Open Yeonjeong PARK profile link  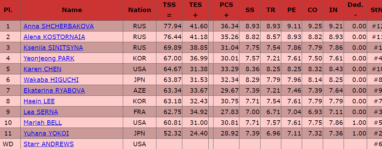coord(49,58)
